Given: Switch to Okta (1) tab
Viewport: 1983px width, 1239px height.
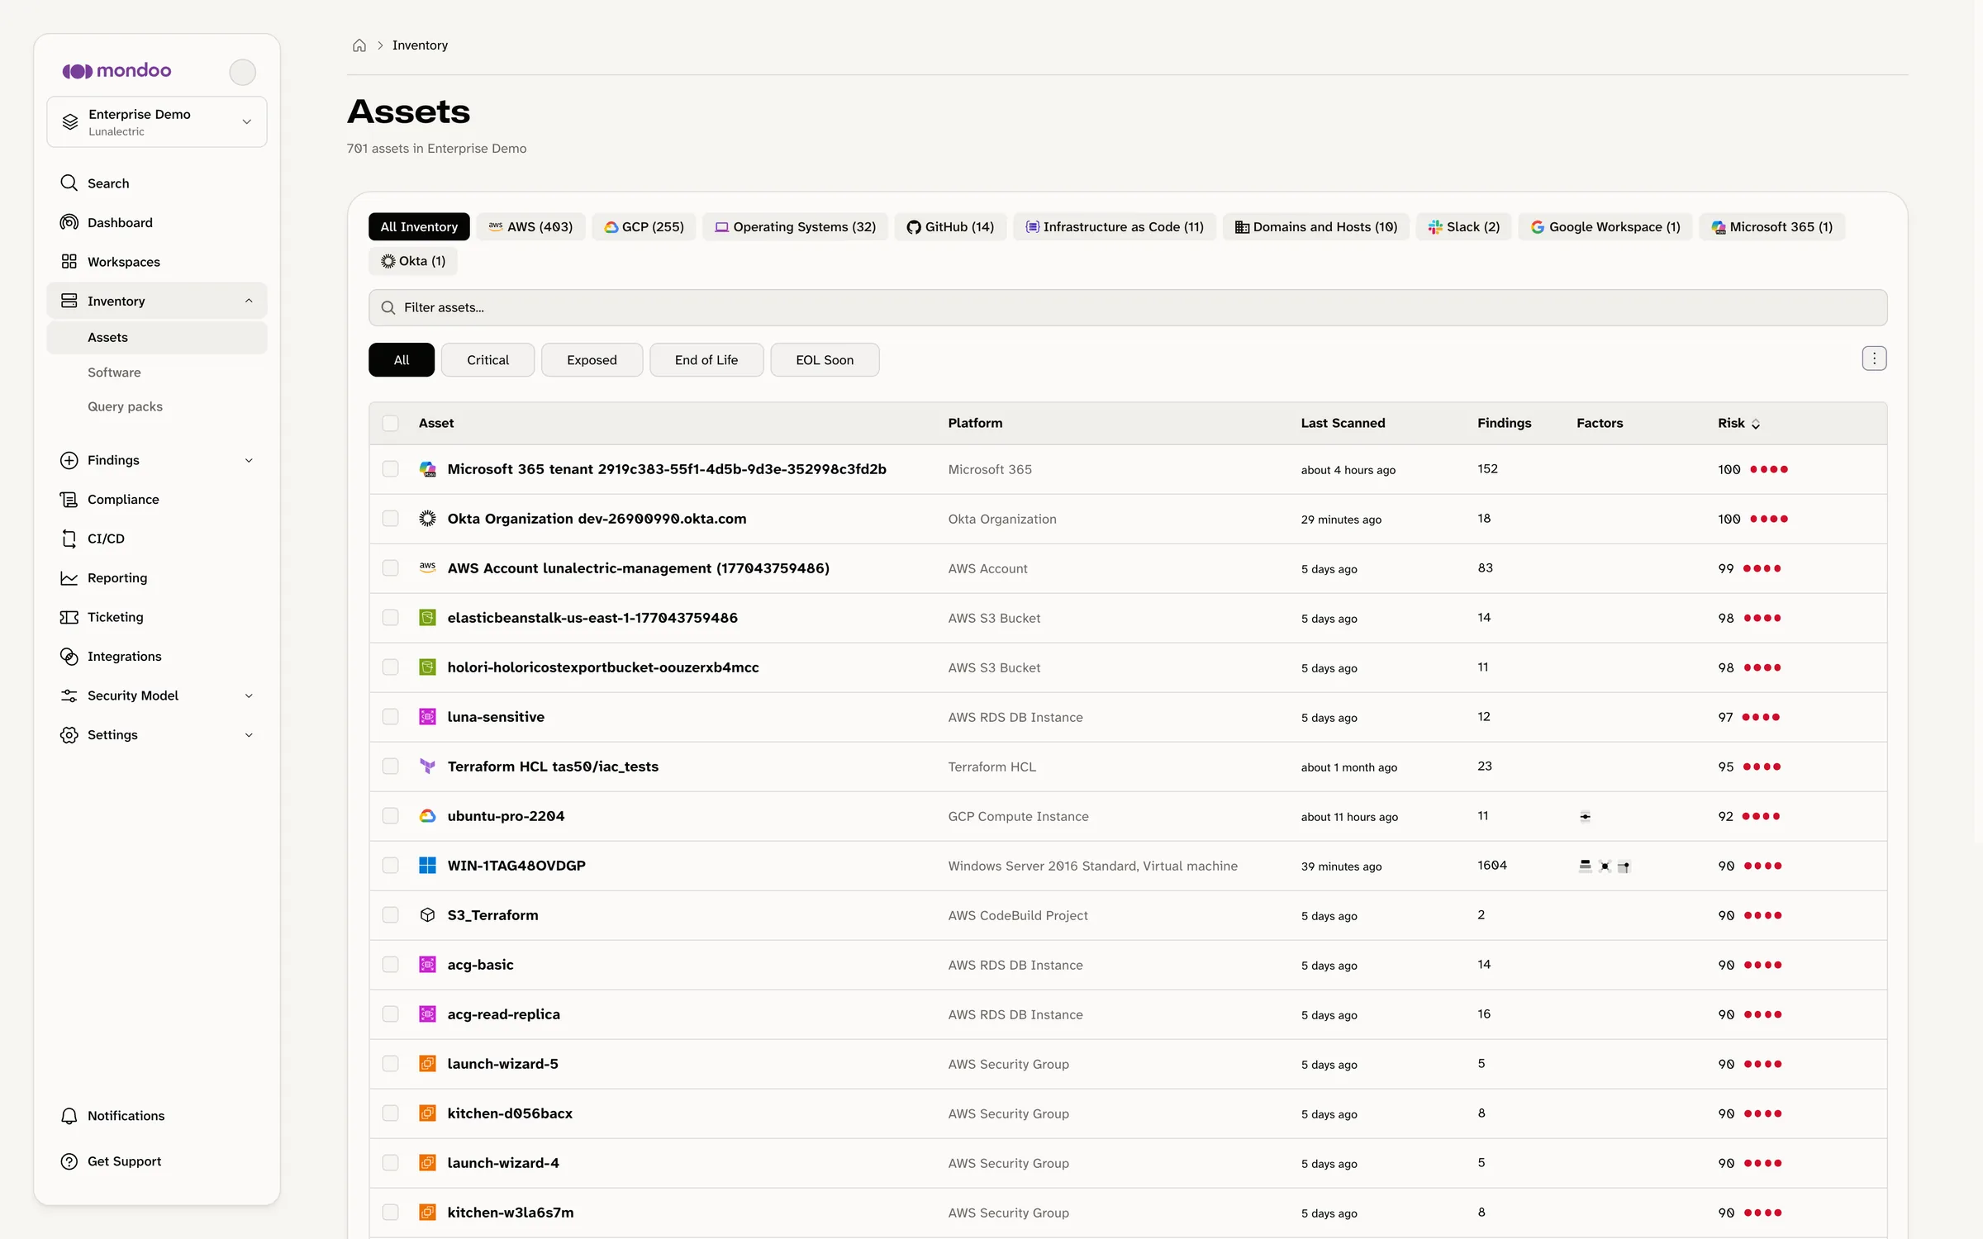Looking at the screenshot, I should click(x=412, y=261).
